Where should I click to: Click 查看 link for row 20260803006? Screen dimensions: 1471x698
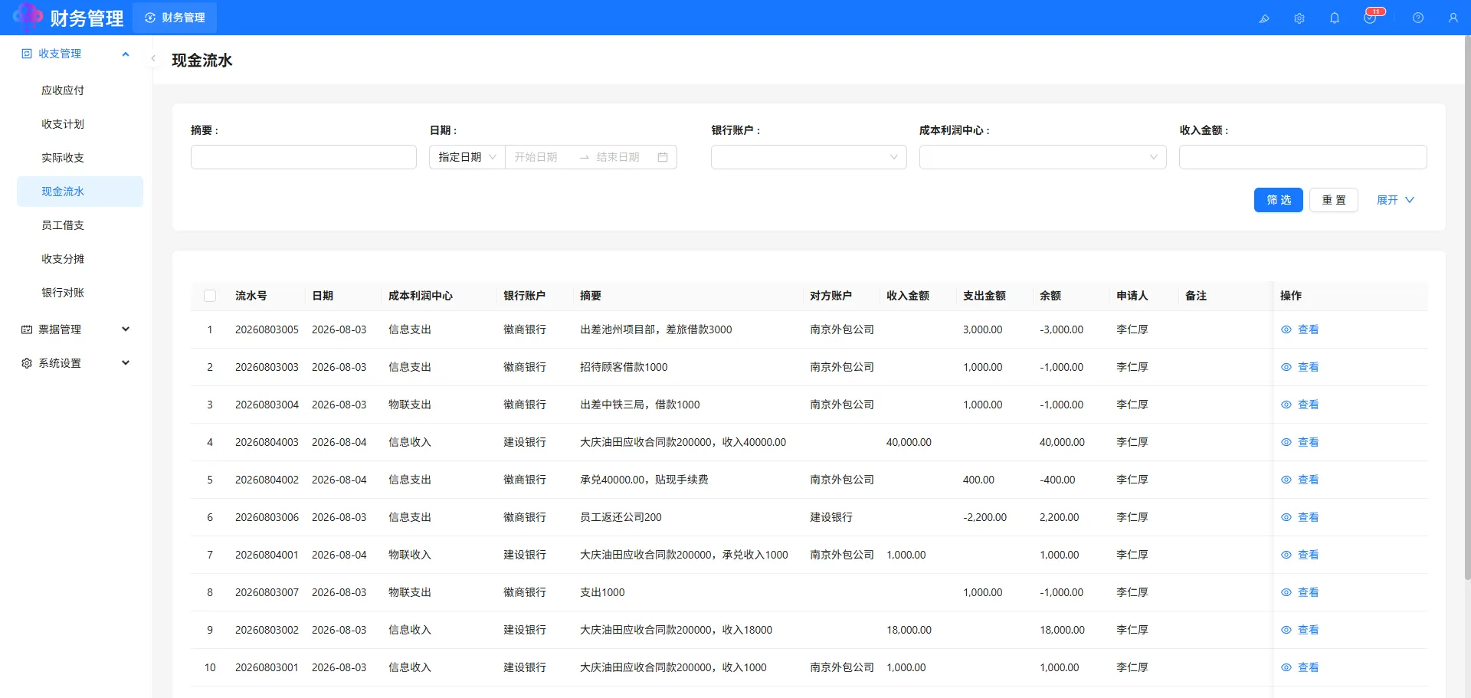[x=1308, y=517]
